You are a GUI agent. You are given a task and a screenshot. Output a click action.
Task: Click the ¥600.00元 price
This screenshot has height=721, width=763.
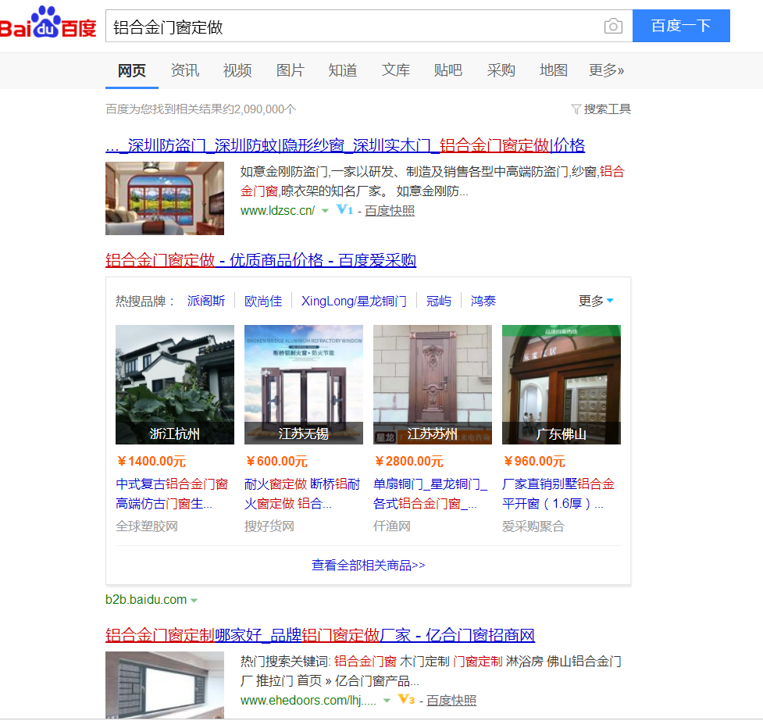pyautogui.click(x=276, y=461)
